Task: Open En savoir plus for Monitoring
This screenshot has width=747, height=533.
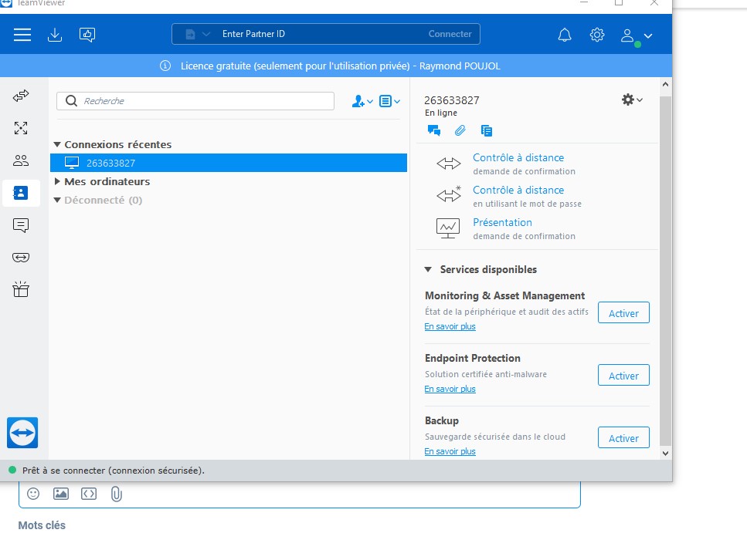Action: pyautogui.click(x=450, y=326)
